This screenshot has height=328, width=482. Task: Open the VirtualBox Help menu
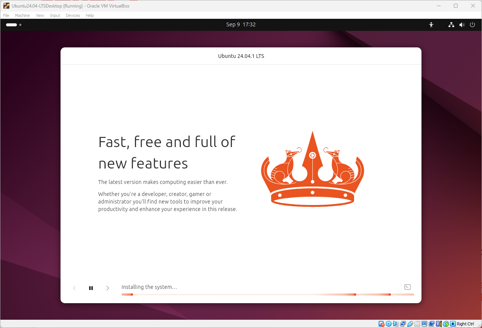pos(89,15)
